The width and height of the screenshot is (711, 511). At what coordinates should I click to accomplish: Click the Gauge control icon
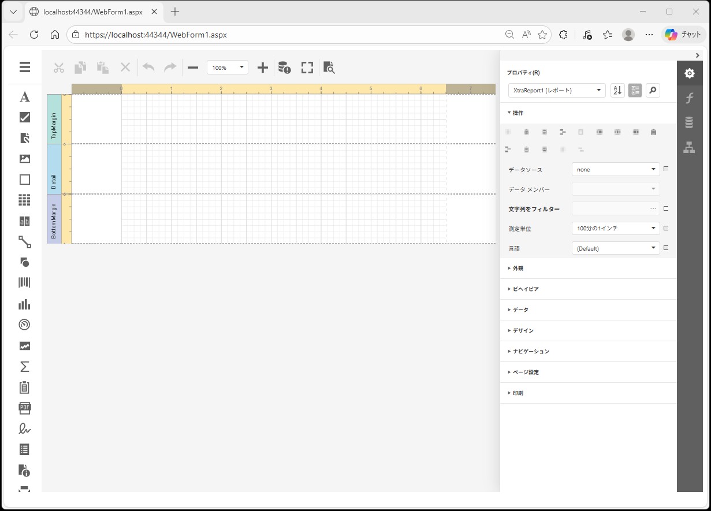tap(24, 324)
